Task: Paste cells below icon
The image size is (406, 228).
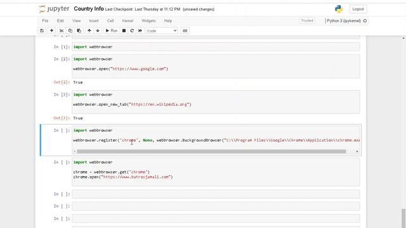Action: click(x=79, y=31)
